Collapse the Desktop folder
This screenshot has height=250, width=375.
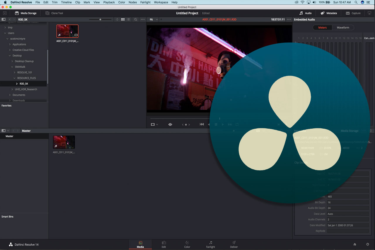point(10,56)
